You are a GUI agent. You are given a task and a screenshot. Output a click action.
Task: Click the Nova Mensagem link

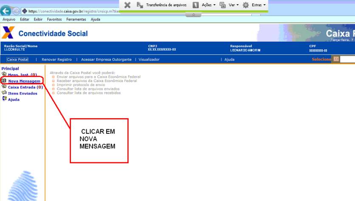click(24, 81)
